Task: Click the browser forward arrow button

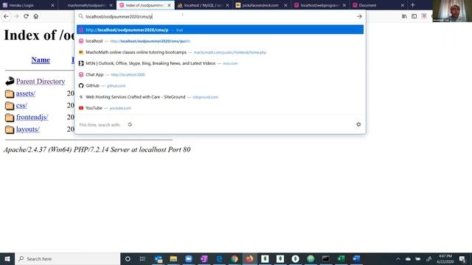Action: pyautogui.click(x=16, y=16)
